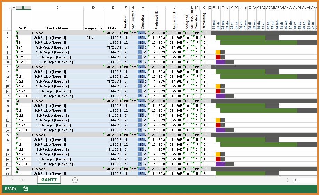
Task: Click the Tasks Name header cell
Action: click(x=57, y=28)
